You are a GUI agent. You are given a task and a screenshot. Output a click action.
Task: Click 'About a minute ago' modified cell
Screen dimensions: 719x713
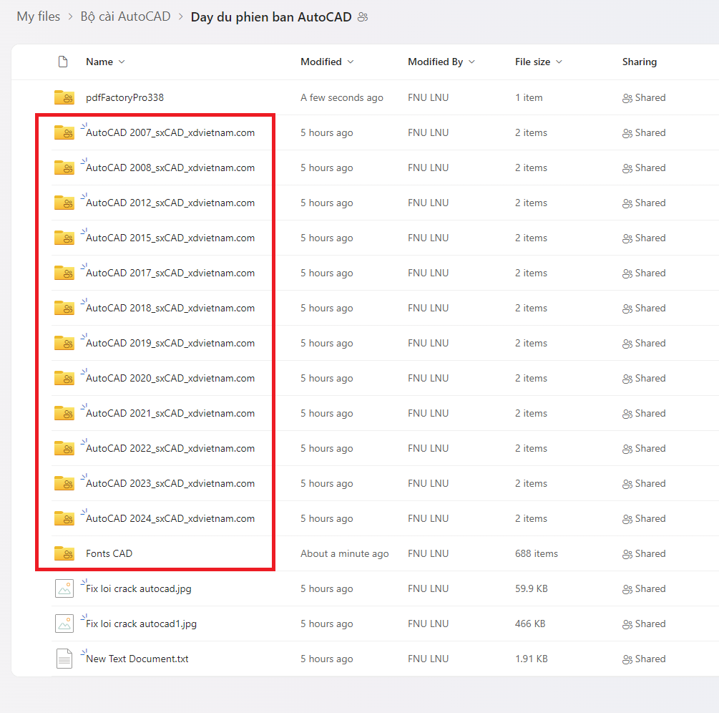click(x=344, y=554)
